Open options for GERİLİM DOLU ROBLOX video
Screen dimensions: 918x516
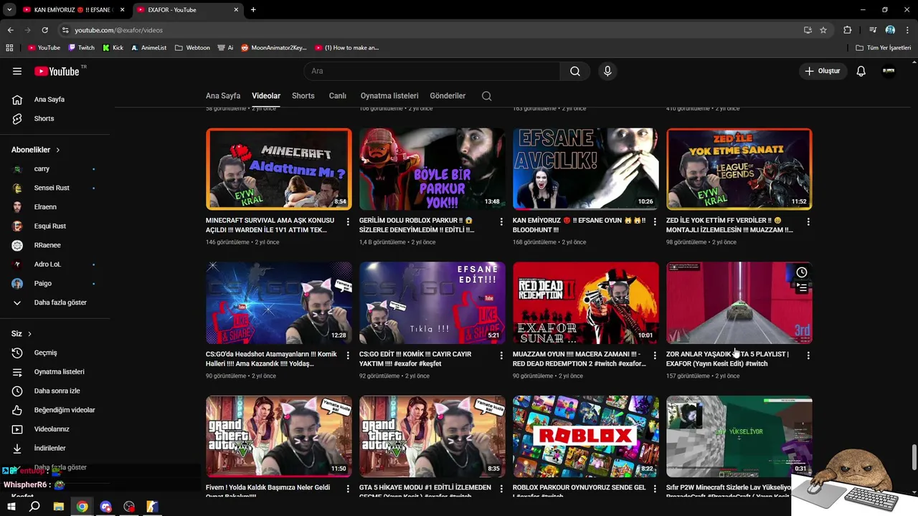click(501, 221)
